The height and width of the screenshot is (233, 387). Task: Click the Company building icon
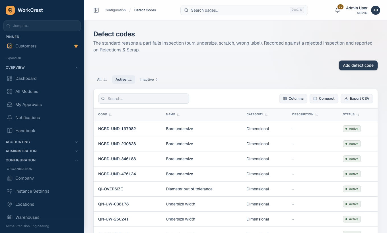[x=10, y=178]
